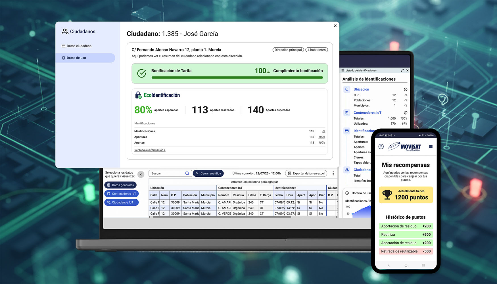This screenshot has height=284, width=497.
Task: Open the Datos ciudadano sidebar tab
Action: pyautogui.click(x=79, y=46)
